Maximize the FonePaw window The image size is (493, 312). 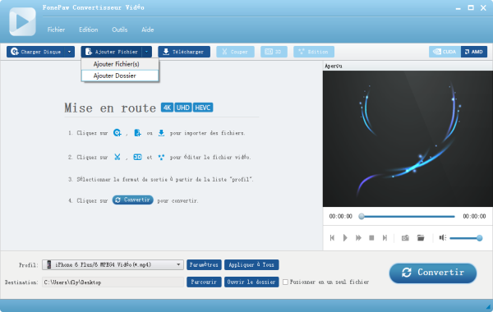click(471, 8)
